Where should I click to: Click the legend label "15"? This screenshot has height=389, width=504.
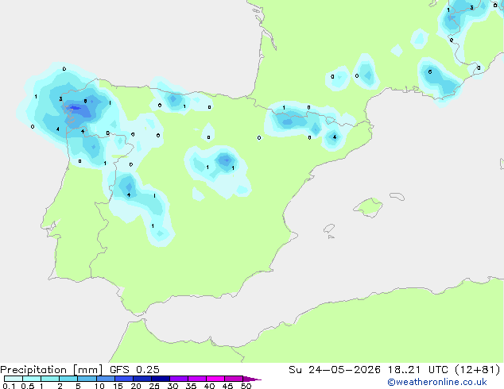tap(118, 386)
